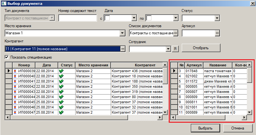Click cell 'Контрагент 350 (полное назва'
The width and height of the screenshot is (256, 135).
pos(137,86)
